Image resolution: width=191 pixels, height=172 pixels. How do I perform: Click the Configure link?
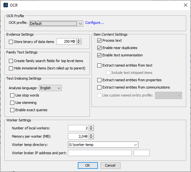[x=95, y=23]
